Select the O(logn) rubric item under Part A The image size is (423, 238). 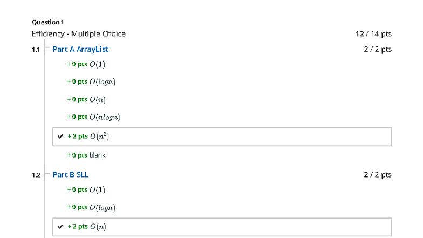91,81
